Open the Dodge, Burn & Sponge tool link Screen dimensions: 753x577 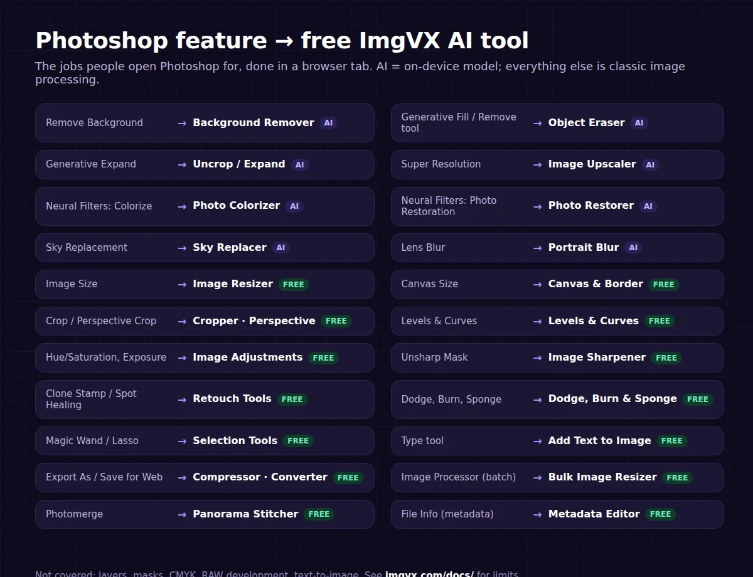[x=612, y=399]
